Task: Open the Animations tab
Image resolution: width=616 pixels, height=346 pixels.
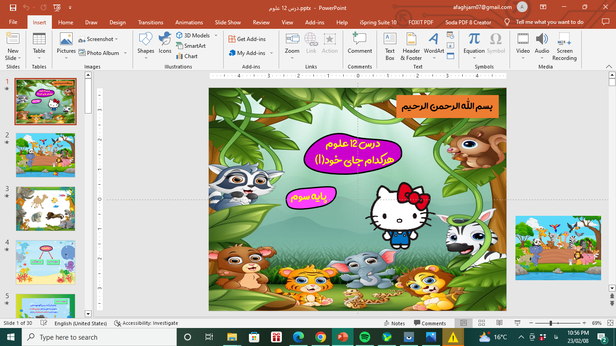Action: [189, 22]
